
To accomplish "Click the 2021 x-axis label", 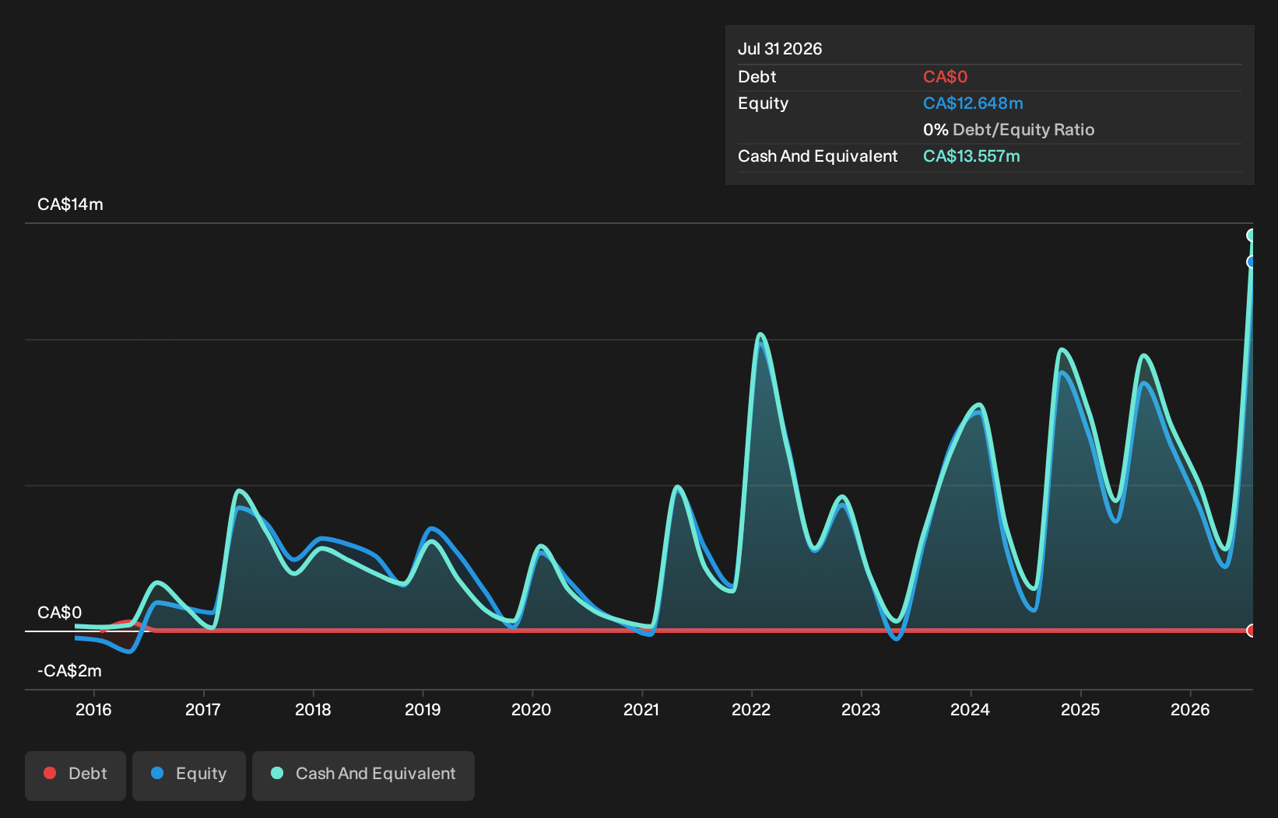I will point(641,709).
